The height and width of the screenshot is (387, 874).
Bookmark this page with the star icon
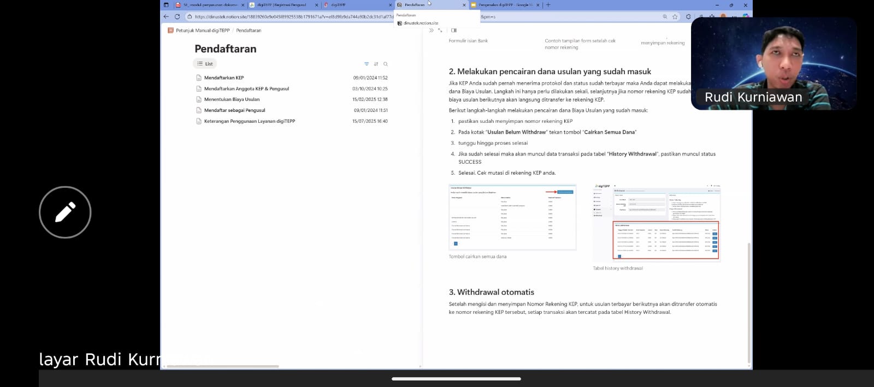tap(675, 17)
